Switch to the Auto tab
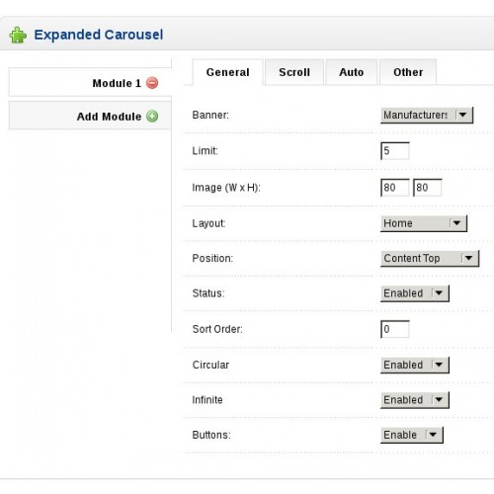 (x=352, y=72)
